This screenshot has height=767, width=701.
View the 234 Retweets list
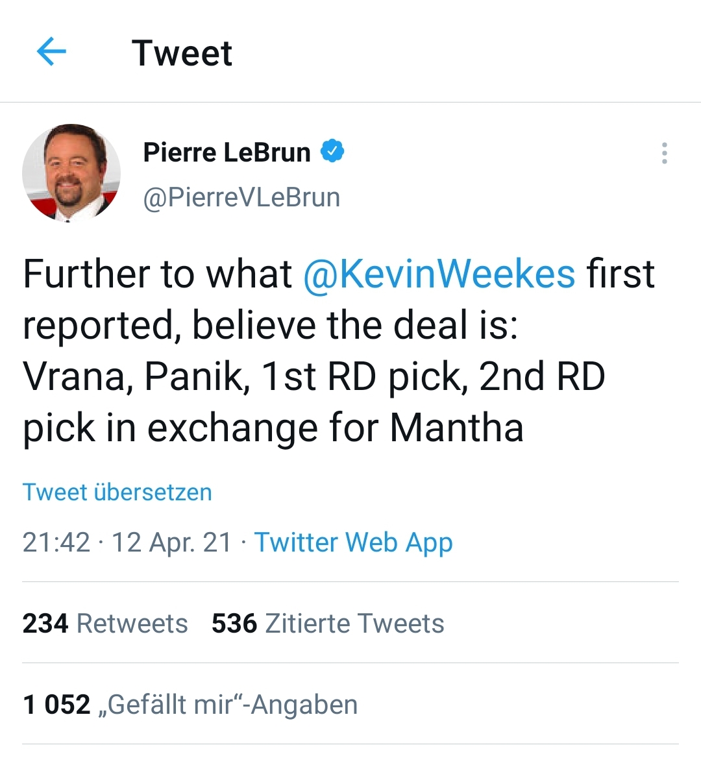[105, 624]
